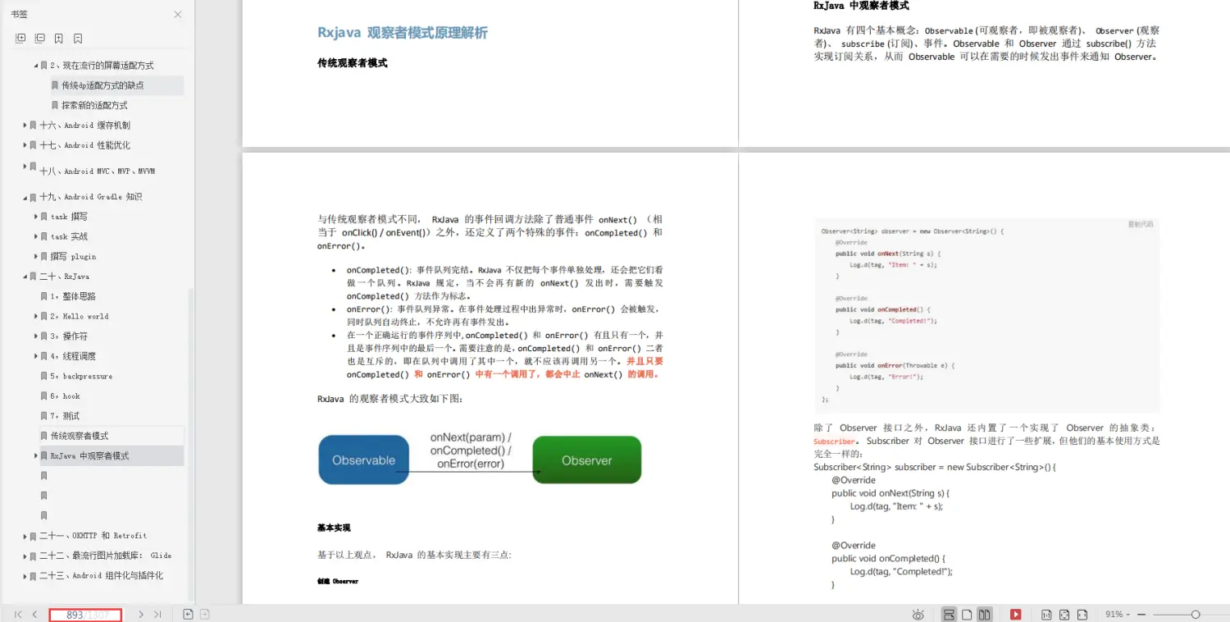Open bookmark 6, hook
The image size is (1230, 622).
pyautogui.click(x=65, y=396)
